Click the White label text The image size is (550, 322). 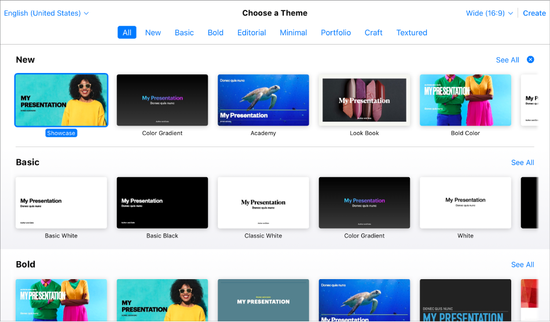coord(465,236)
